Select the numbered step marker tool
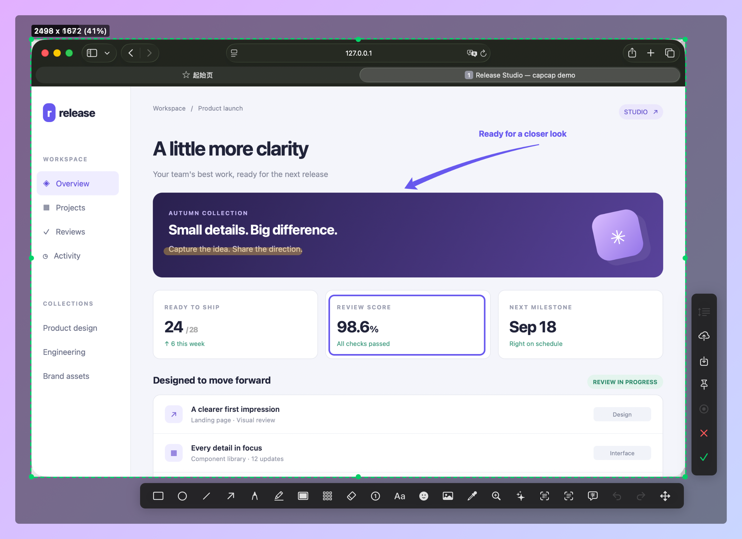Screen dimensions: 742x539 point(375,496)
